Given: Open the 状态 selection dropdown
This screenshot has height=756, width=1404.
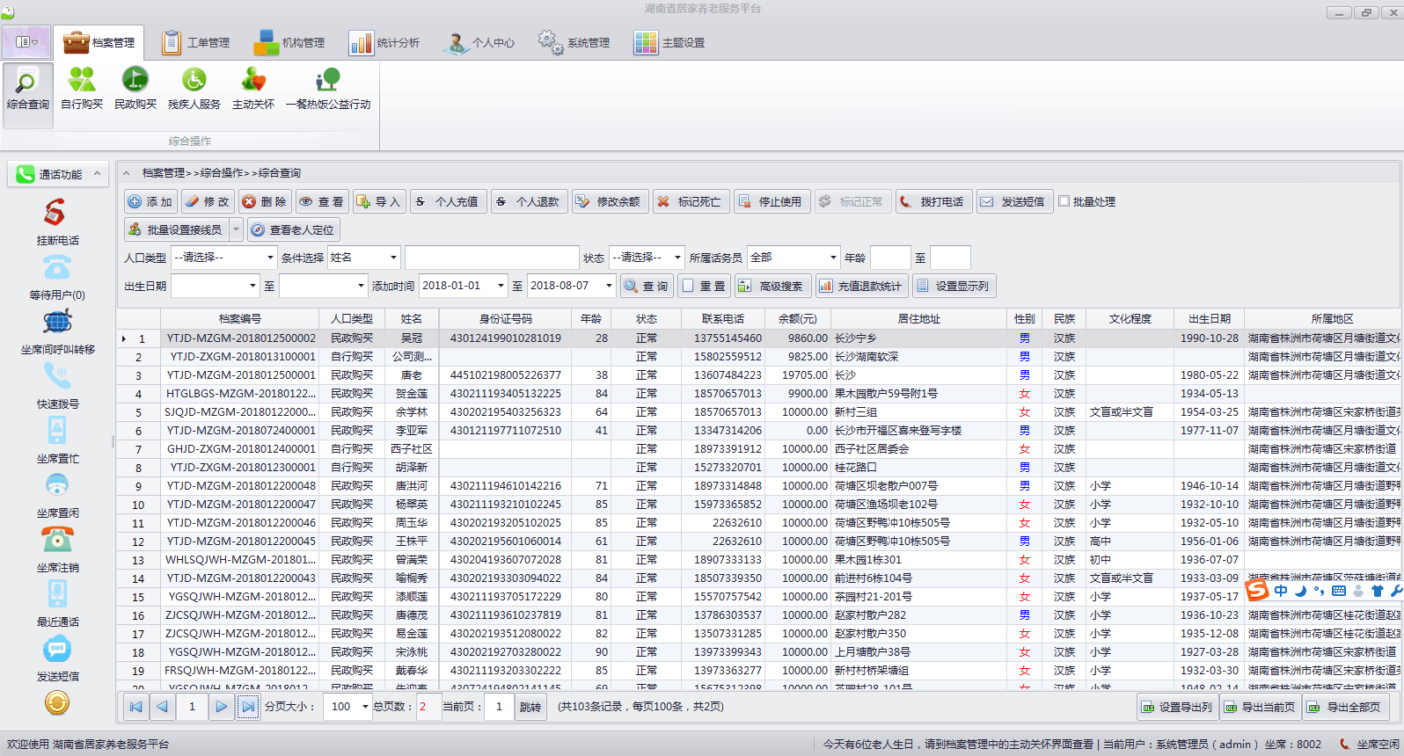Looking at the screenshot, I should (676, 258).
